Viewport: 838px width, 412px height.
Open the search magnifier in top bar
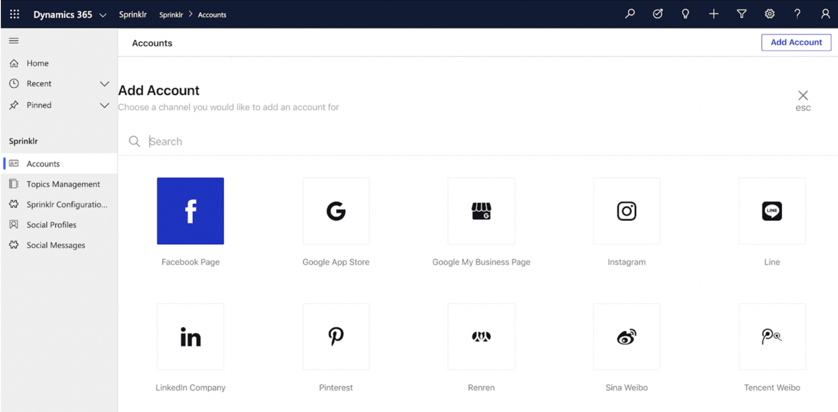pyautogui.click(x=630, y=14)
